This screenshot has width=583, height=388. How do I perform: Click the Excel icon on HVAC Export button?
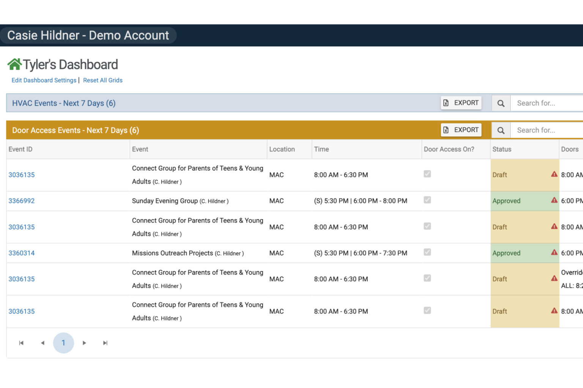[446, 103]
